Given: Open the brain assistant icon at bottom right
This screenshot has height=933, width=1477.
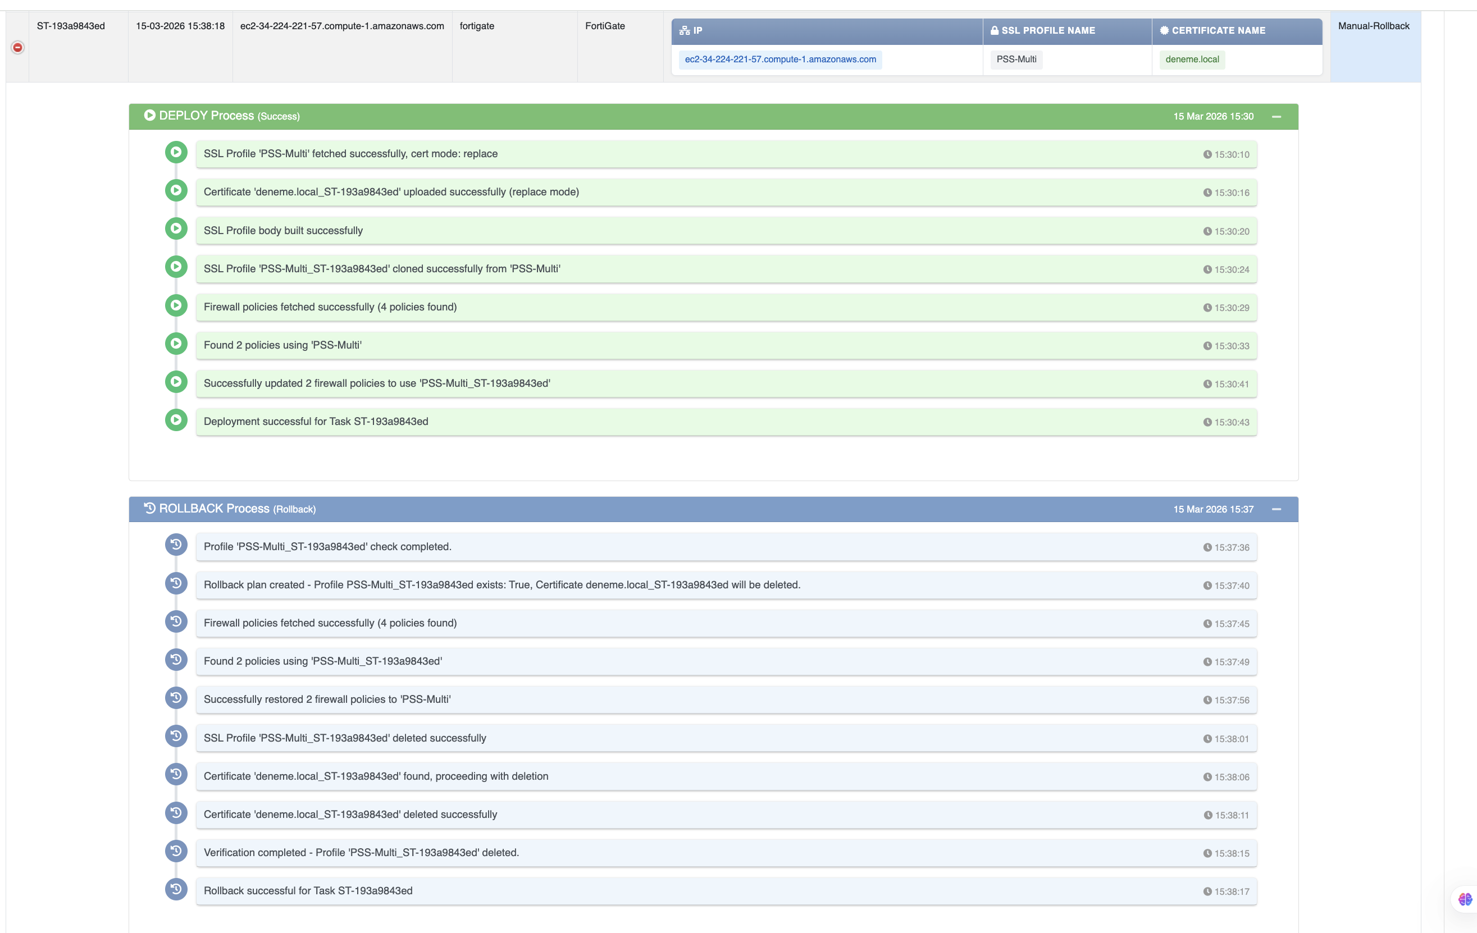Looking at the screenshot, I should (x=1465, y=899).
